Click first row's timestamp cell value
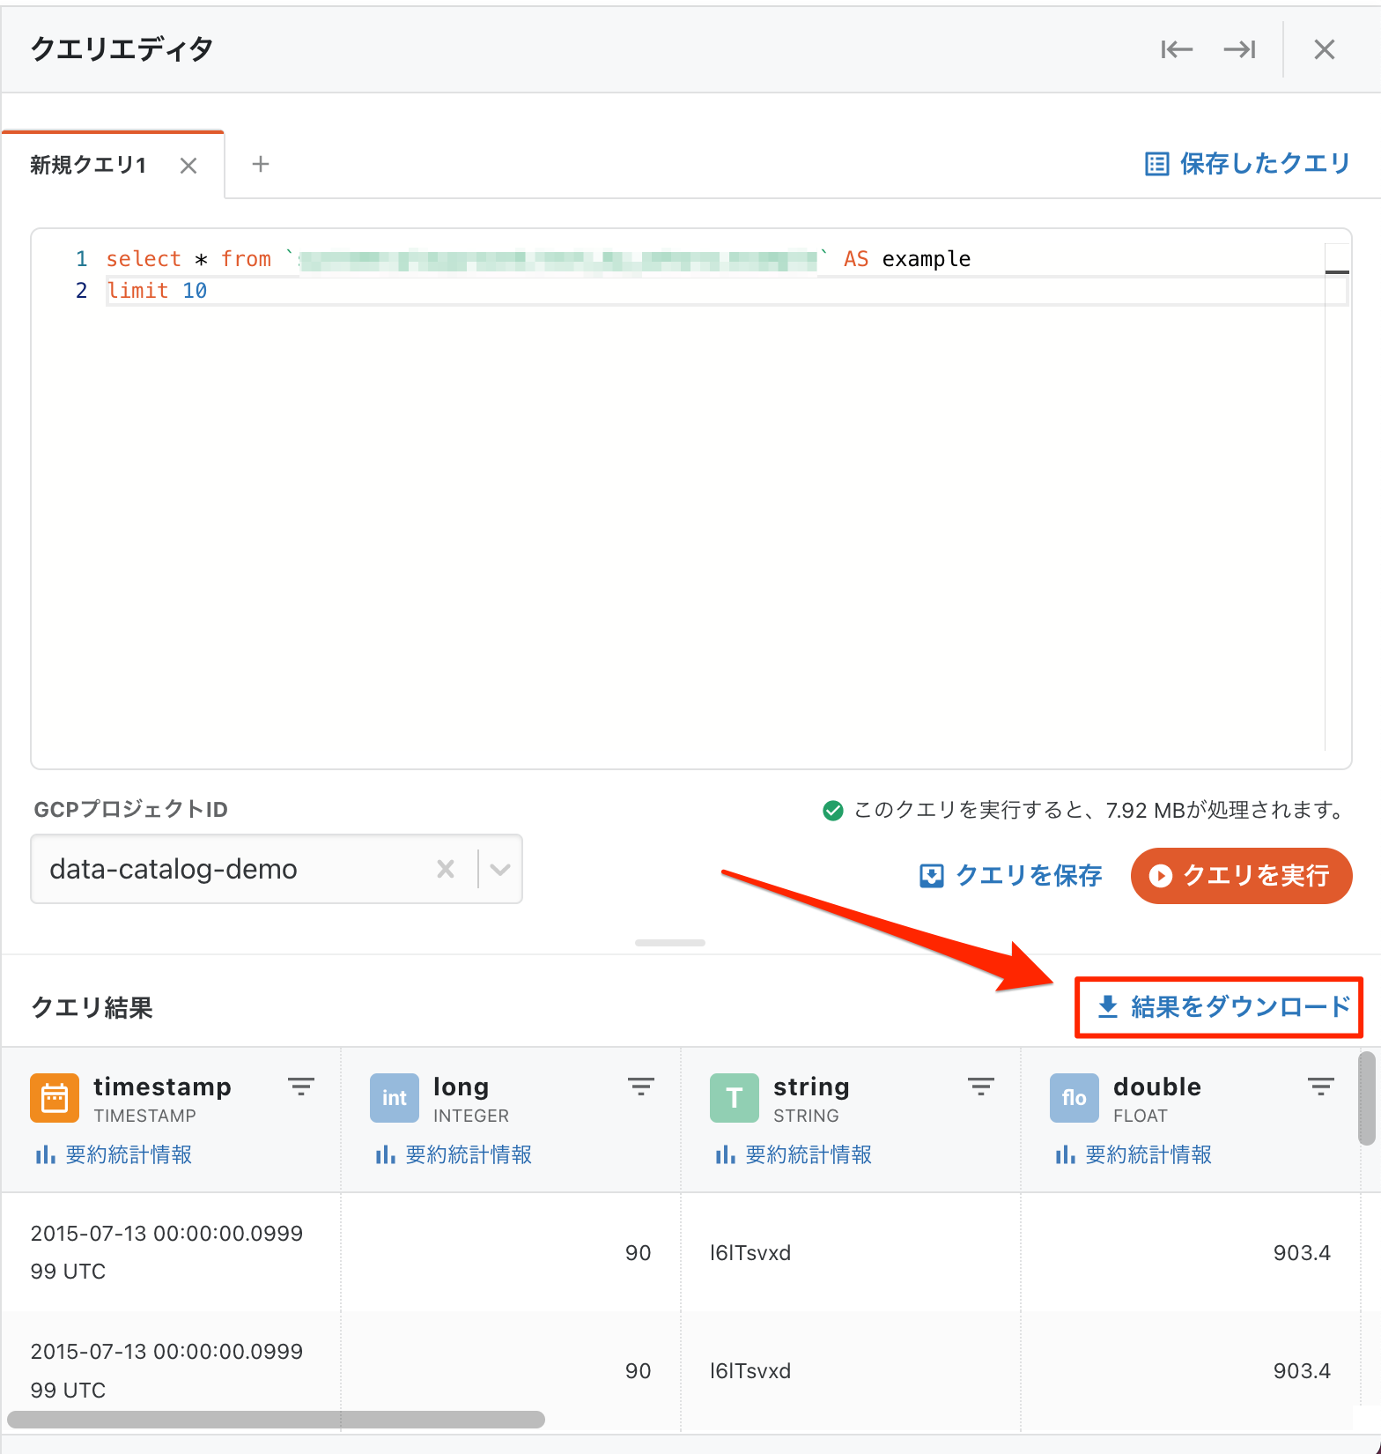The width and height of the screenshot is (1381, 1454). [166, 1252]
